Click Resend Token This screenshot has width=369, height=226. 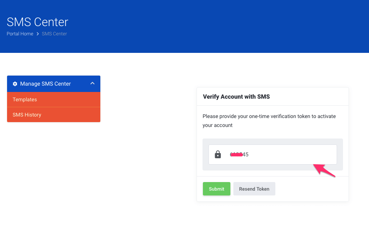254,189
